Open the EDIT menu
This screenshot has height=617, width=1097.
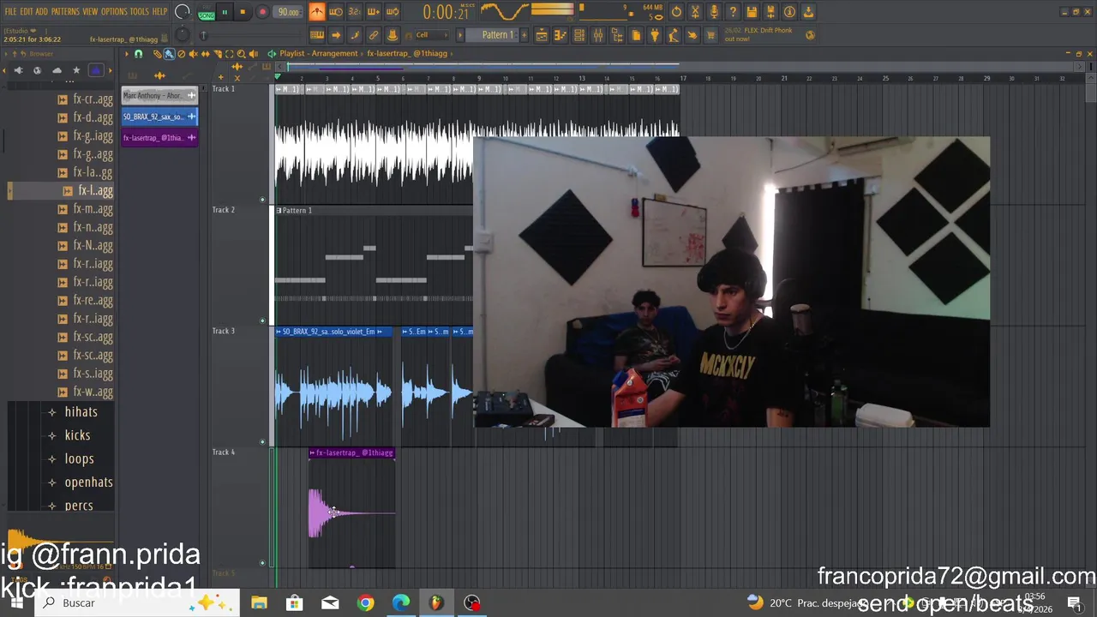(x=27, y=11)
